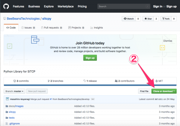Click the Find file button
Screen dimensions: 180x126
pyautogui.click(x=144, y=91)
